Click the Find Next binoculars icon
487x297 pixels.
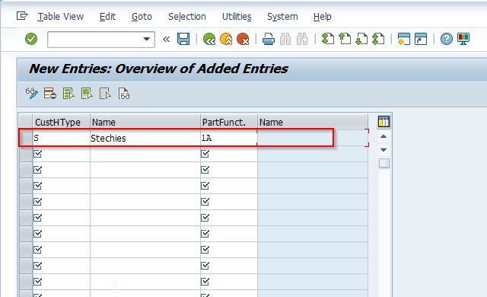point(302,39)
